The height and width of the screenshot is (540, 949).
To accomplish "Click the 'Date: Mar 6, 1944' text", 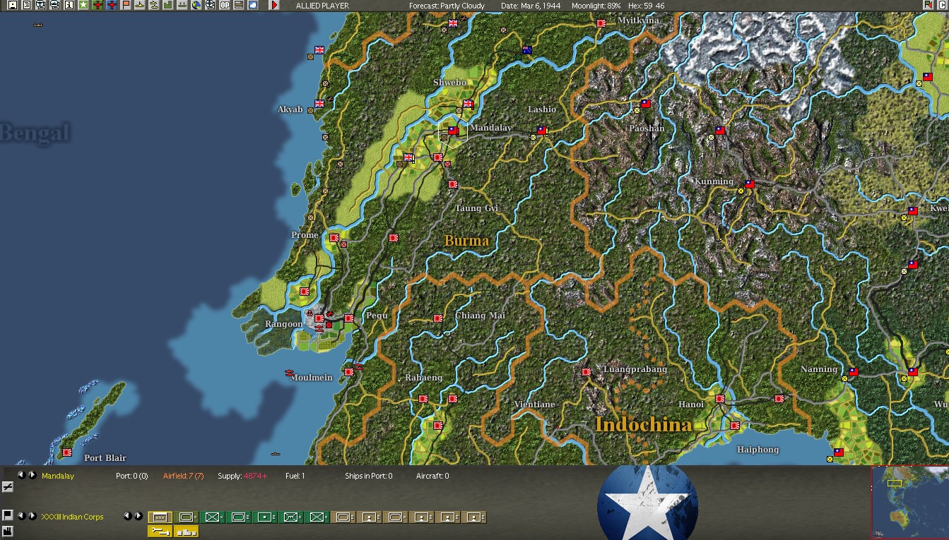I will tap(530, 6).
